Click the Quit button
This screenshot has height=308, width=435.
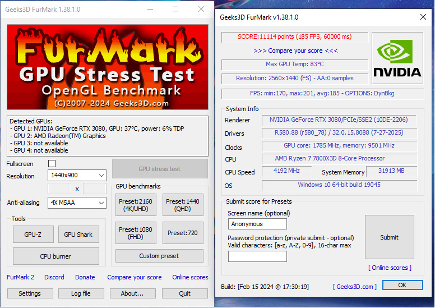185,293
